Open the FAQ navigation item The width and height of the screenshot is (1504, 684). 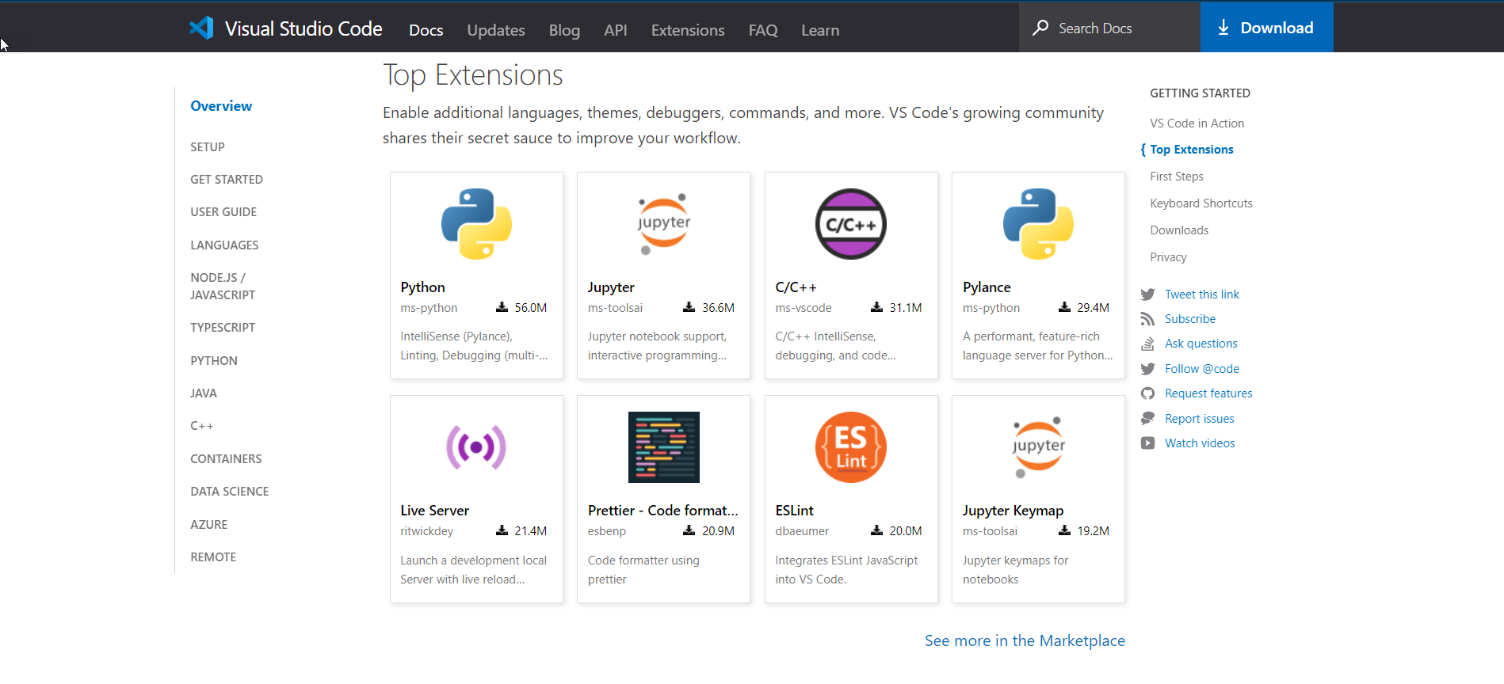(x=763, y=30)
